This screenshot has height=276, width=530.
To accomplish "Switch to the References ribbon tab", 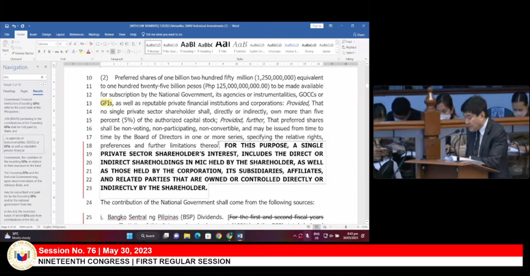I will coord(77,34).
